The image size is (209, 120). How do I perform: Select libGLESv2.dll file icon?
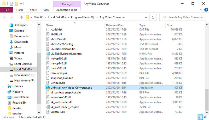pyautogui.click(x=48, y=39)
